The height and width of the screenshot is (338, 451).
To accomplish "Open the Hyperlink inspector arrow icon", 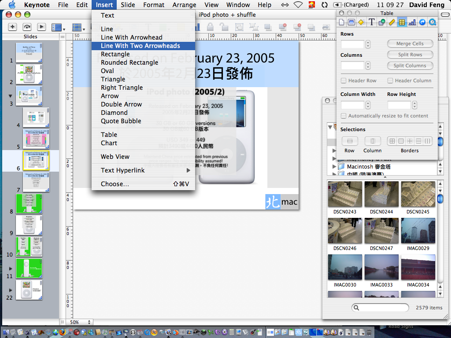I will pos(422,22).
